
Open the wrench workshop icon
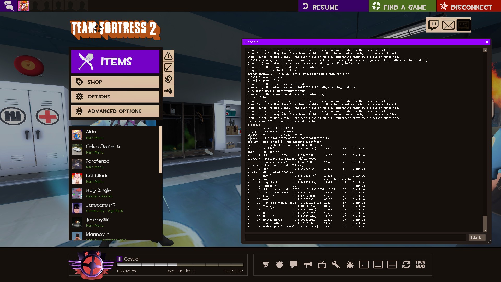(x=336, y=265)
